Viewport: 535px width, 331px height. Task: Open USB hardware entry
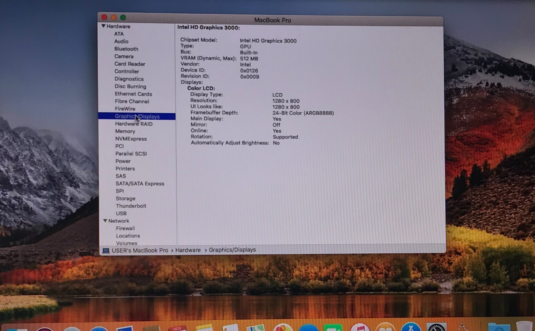tap(121, 213)
